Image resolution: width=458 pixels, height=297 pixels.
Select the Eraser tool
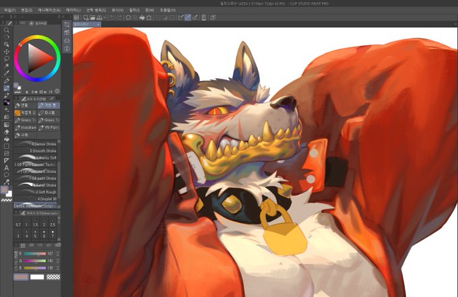coord(7,132)
